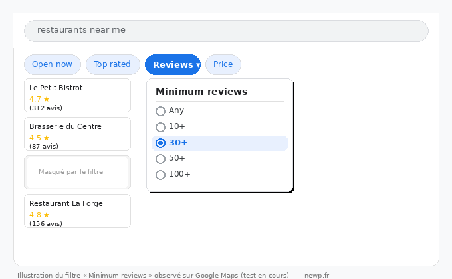
Task: Set minimum reviews to 100+
Action: tap(160, 175)
